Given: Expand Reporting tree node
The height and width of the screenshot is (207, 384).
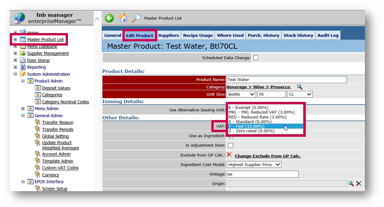Looking at the screenshot, I should tap(15, 67).
